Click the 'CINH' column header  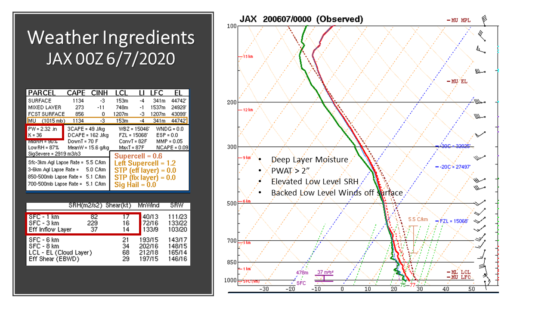point(99,93)
